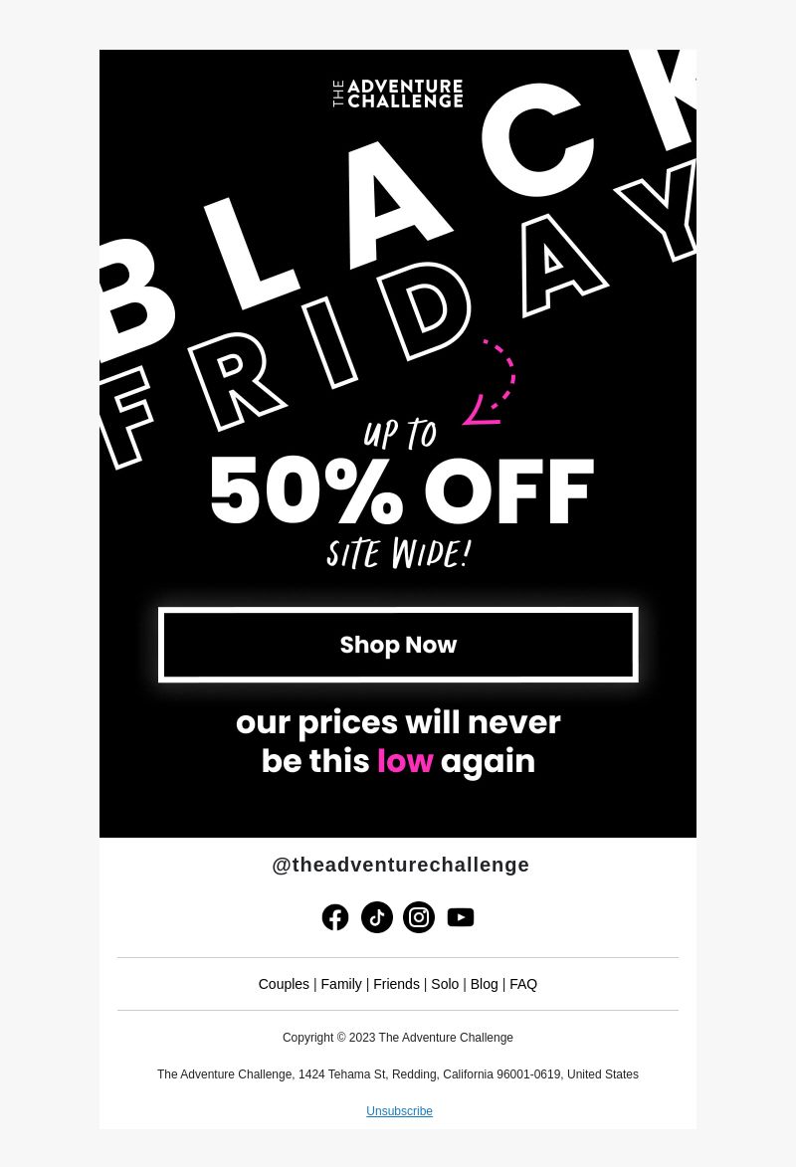Click The Adventure Challenge logo
The width and height of the screenshot is (796, 1167).
398,94
